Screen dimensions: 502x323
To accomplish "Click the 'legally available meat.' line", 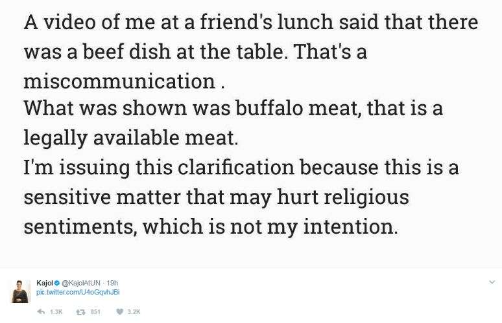I will pos(131,139).
